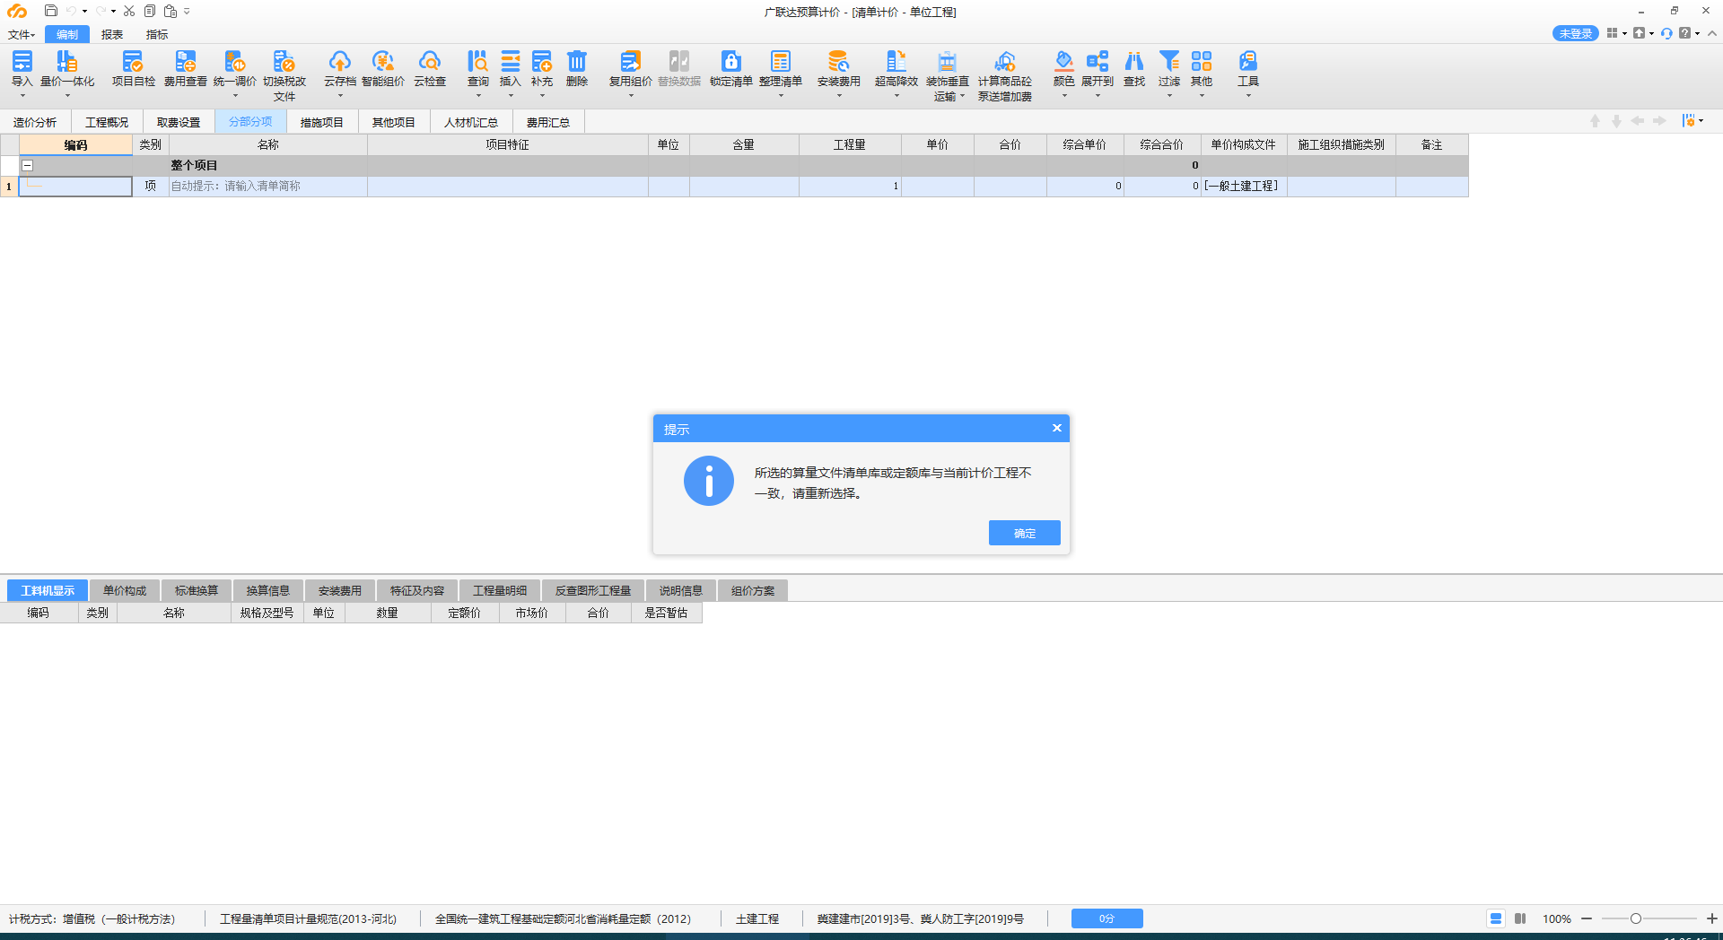Click the 展开到 expand-to icon

pos(1098,61)
